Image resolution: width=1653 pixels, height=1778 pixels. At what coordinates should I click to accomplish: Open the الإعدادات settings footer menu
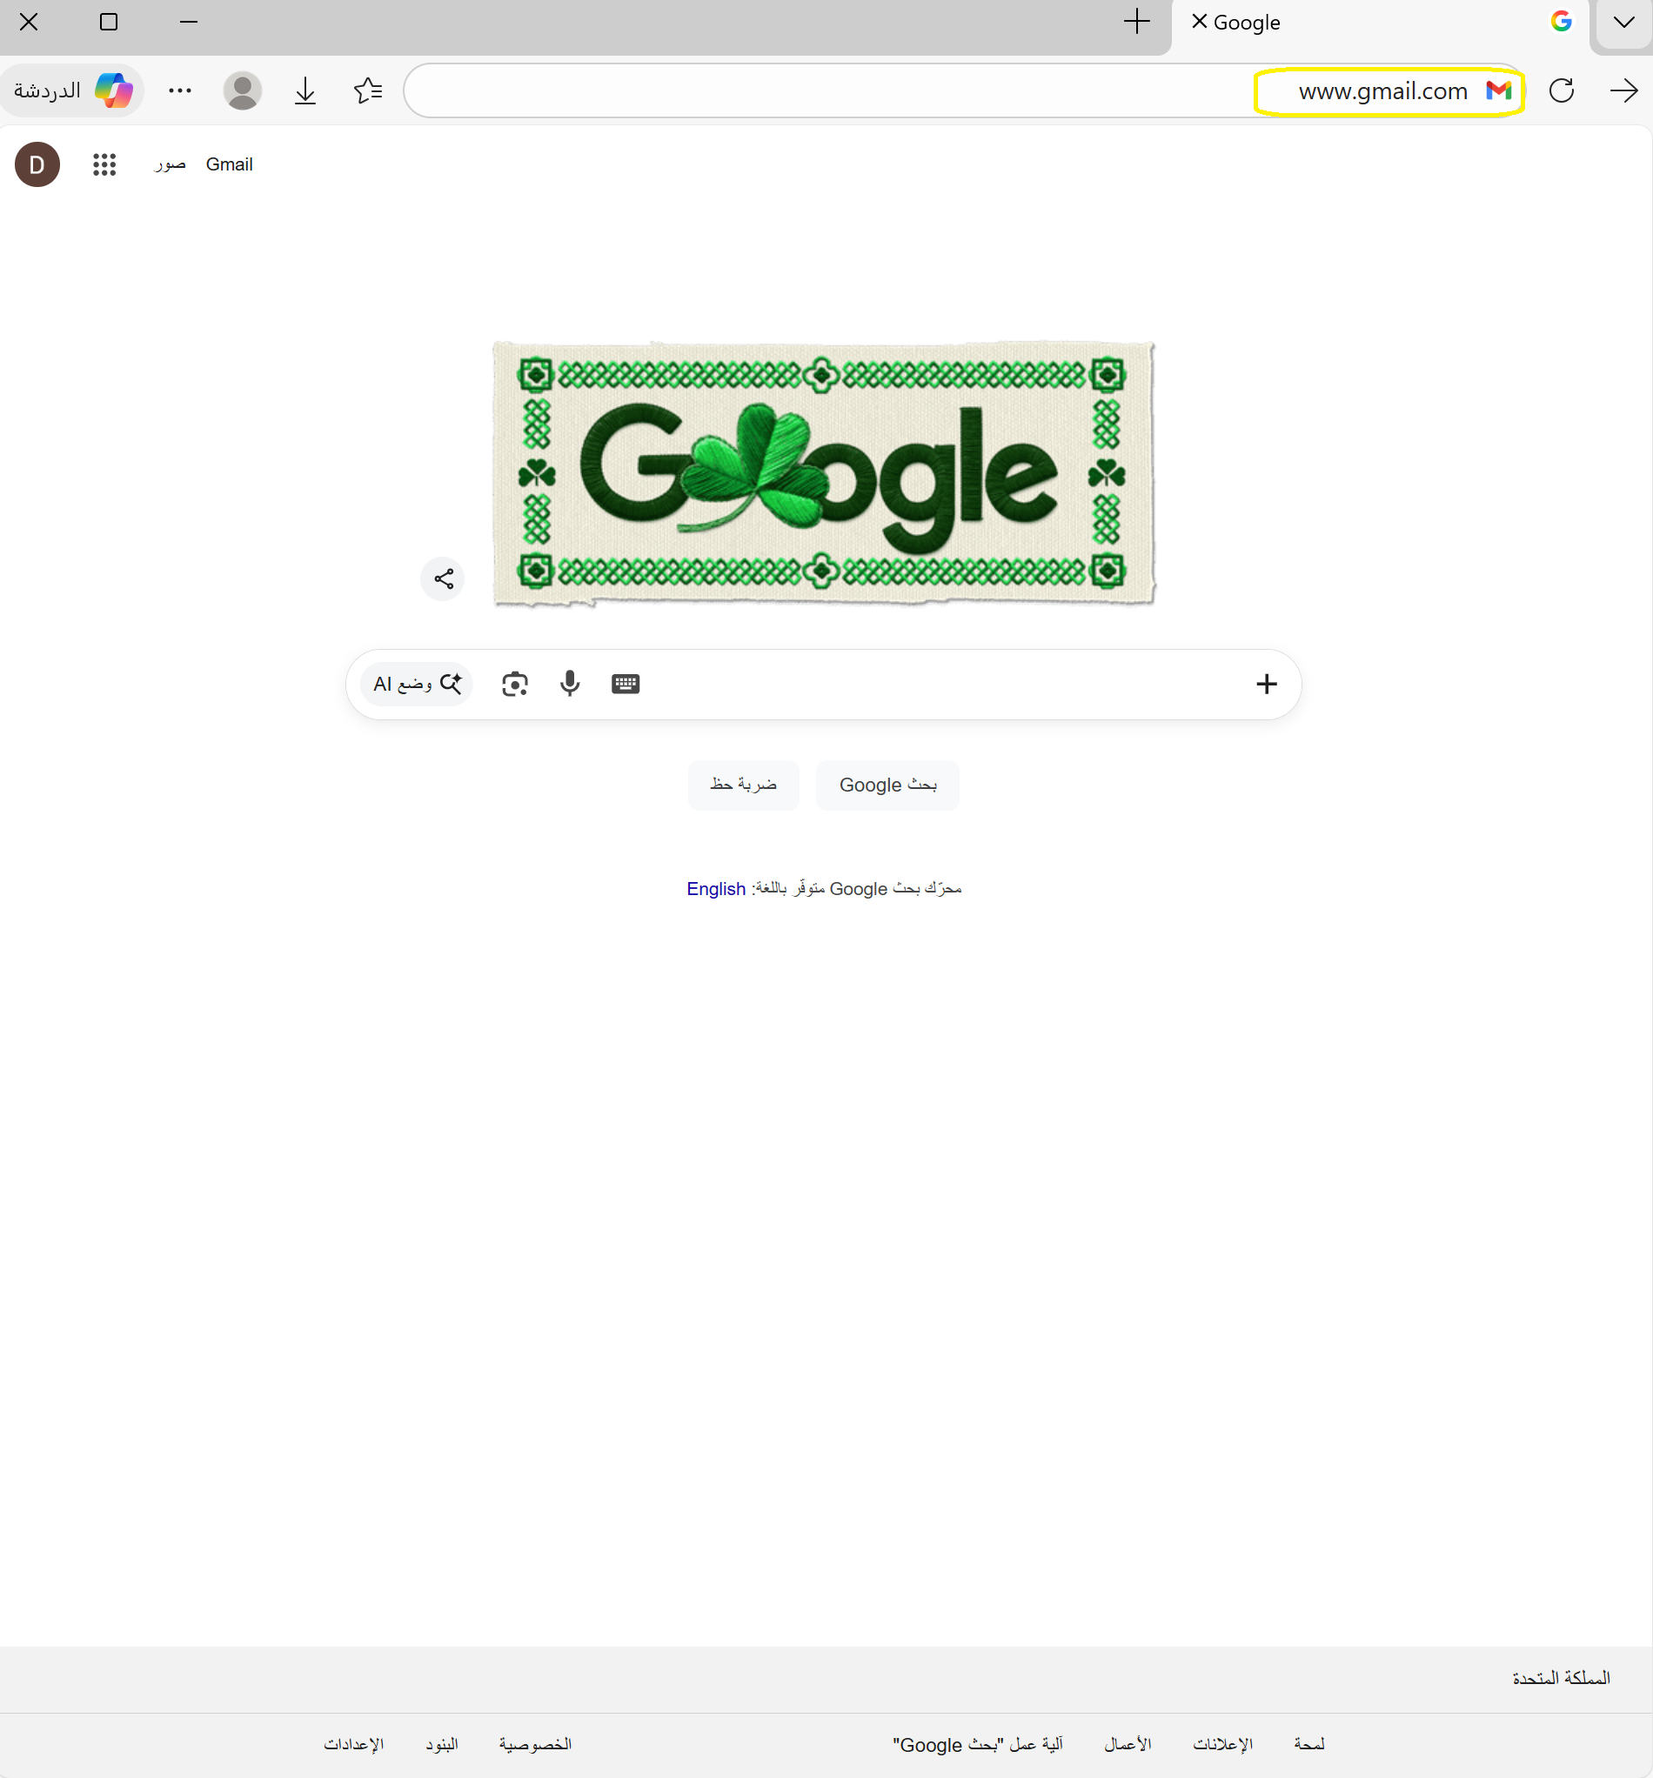[354, 1744]
